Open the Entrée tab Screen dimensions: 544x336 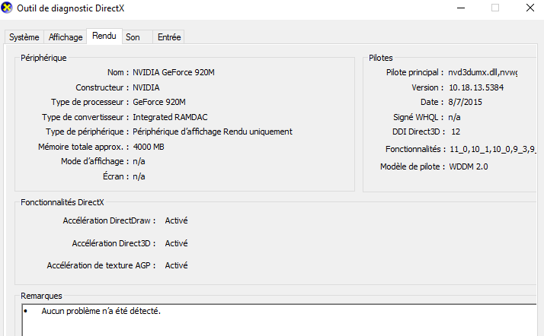point(168,37)
